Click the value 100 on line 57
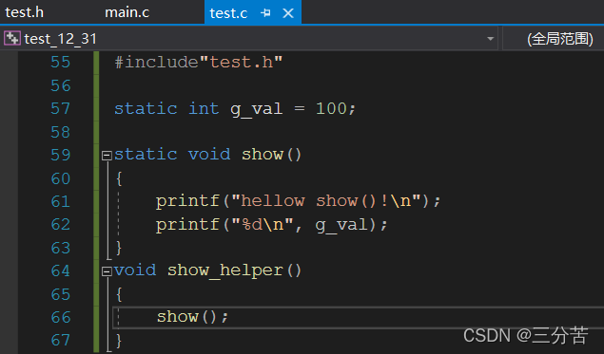This screenshot has width=604, height=354. (331, 108)
